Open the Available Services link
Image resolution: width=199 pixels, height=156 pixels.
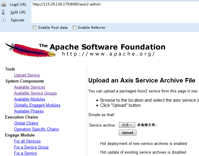[30, 87]
